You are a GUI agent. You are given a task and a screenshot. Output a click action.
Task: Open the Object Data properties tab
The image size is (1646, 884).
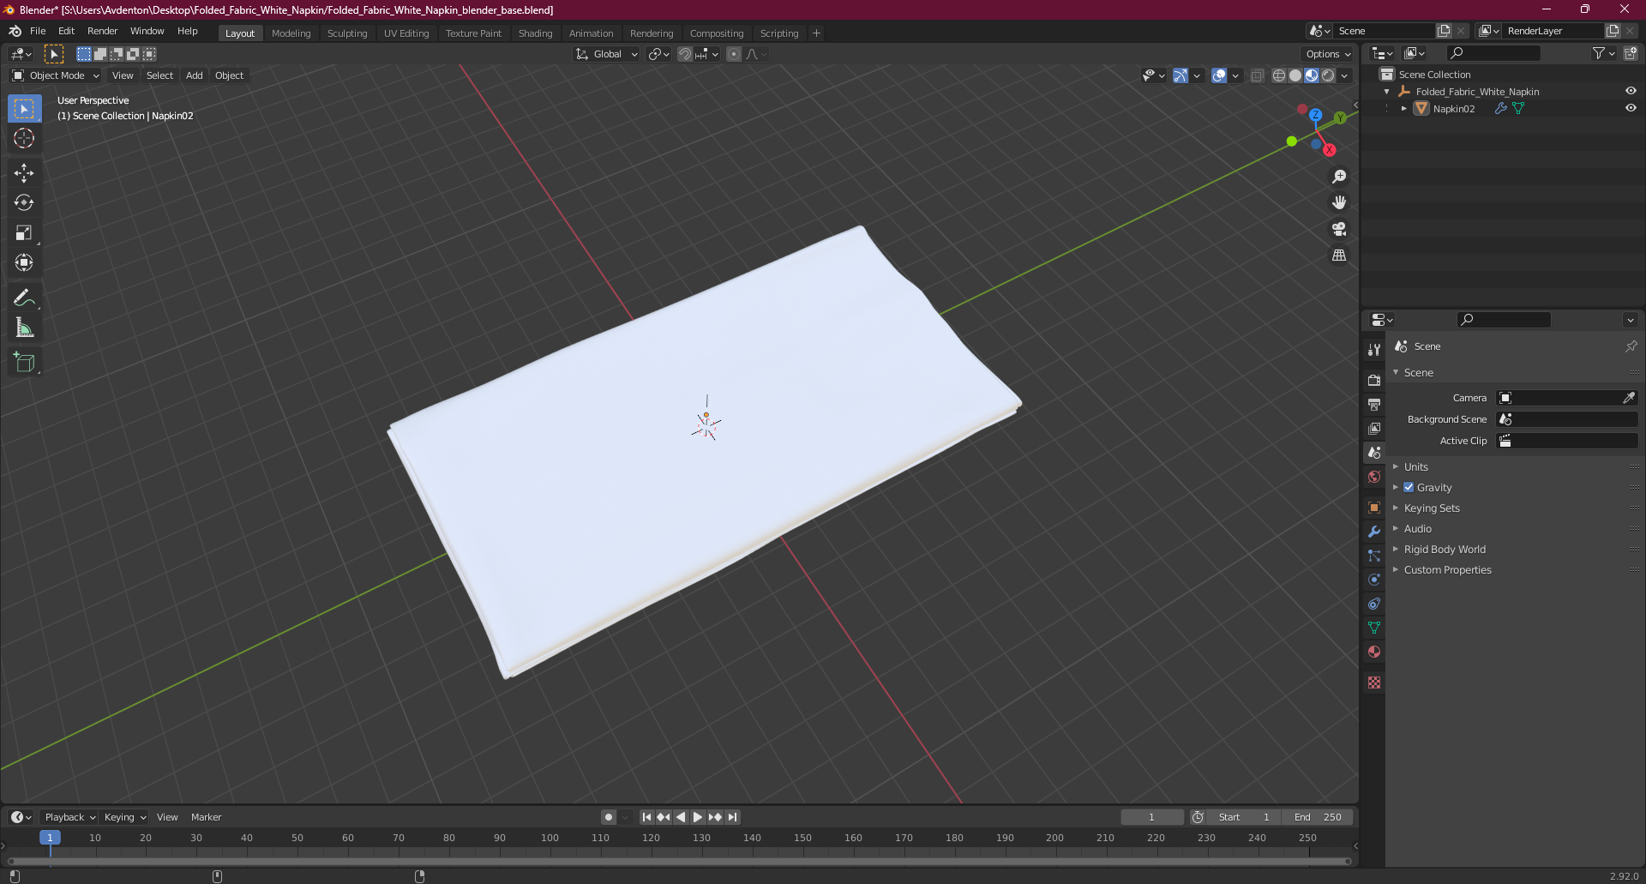(x=1374, y=628)
